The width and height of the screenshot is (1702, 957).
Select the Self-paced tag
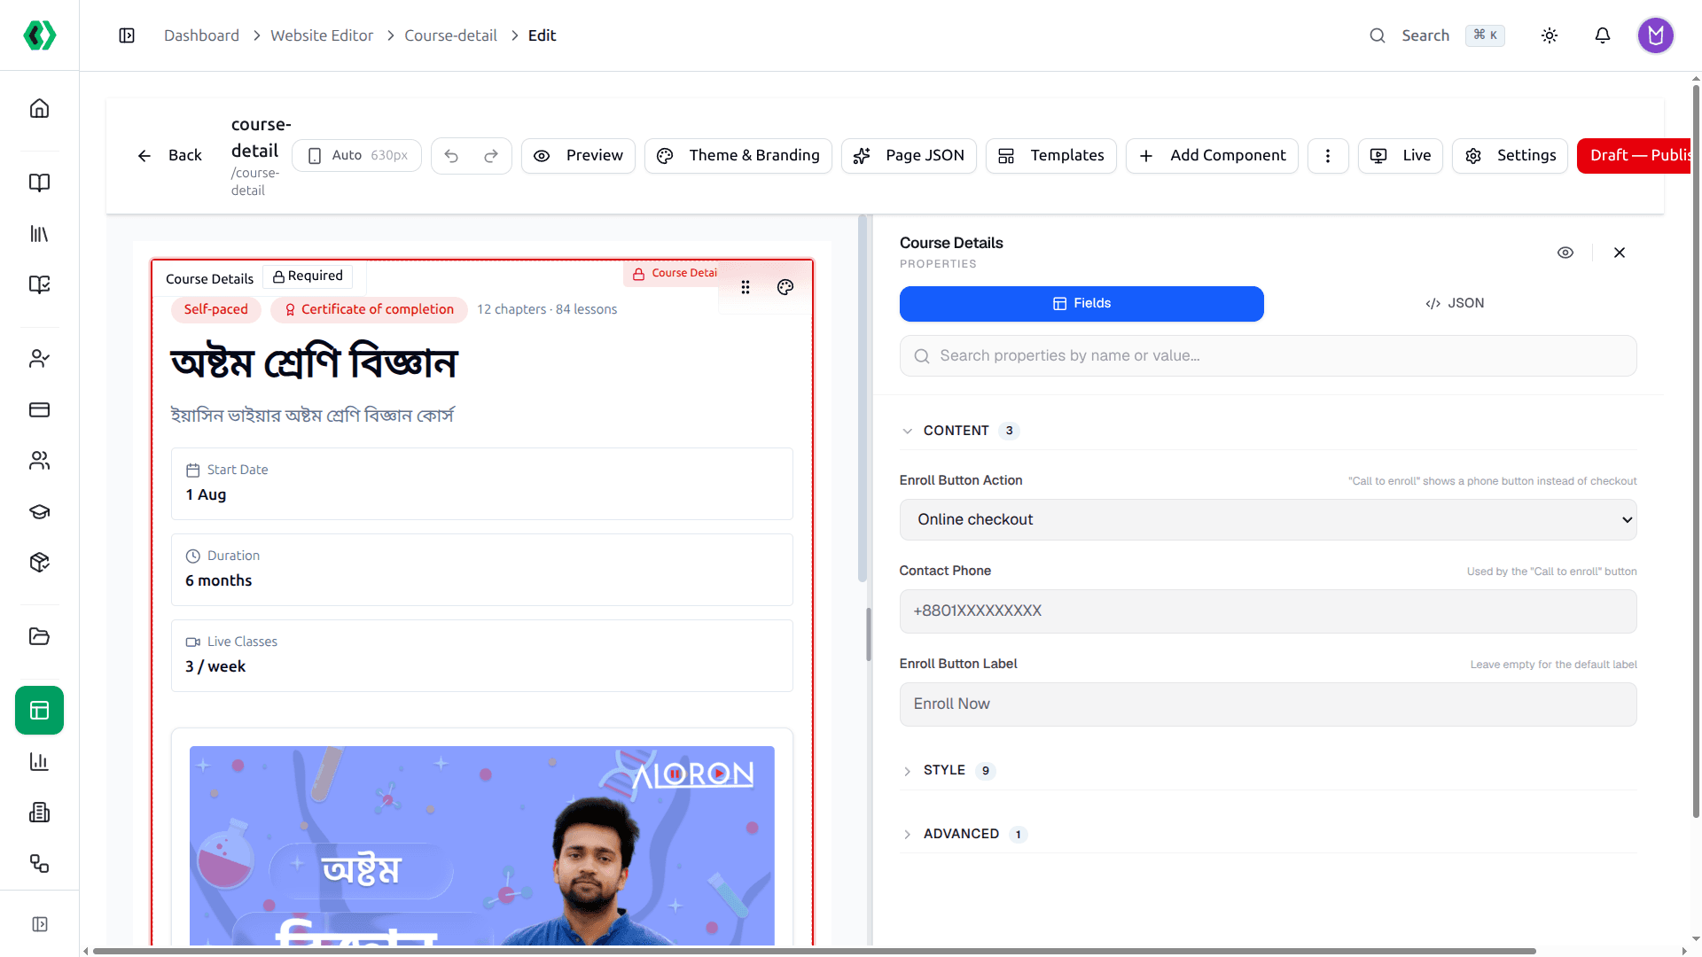pyautogui.click(x=216, y=309)
